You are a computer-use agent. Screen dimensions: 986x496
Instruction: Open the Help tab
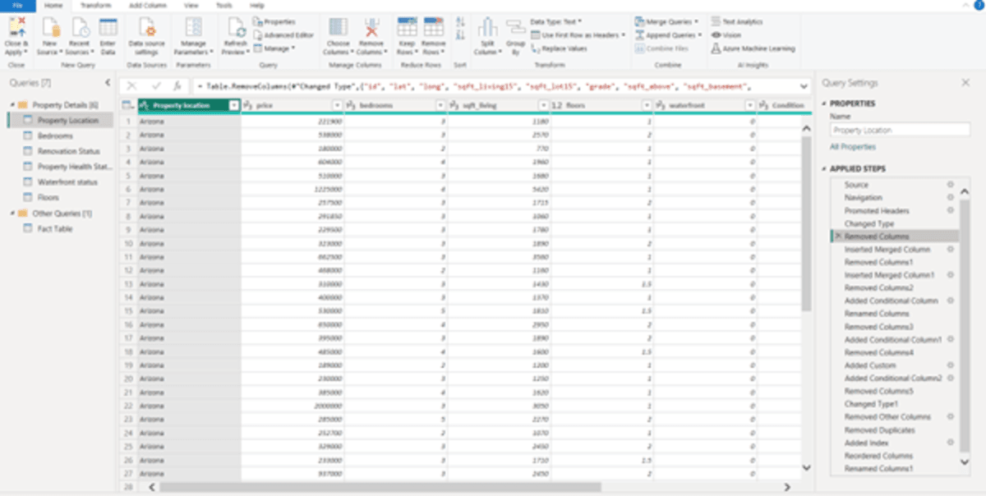[x=257, y=6]
